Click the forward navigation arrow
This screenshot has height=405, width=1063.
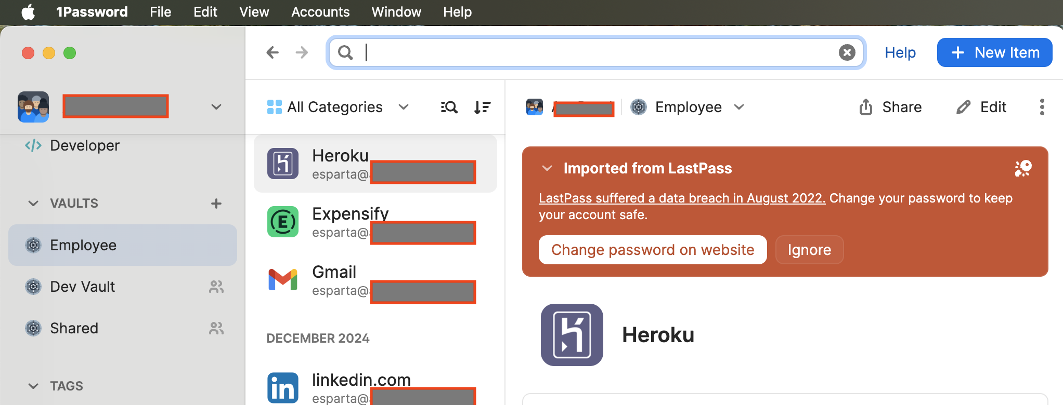pos(302,52)
